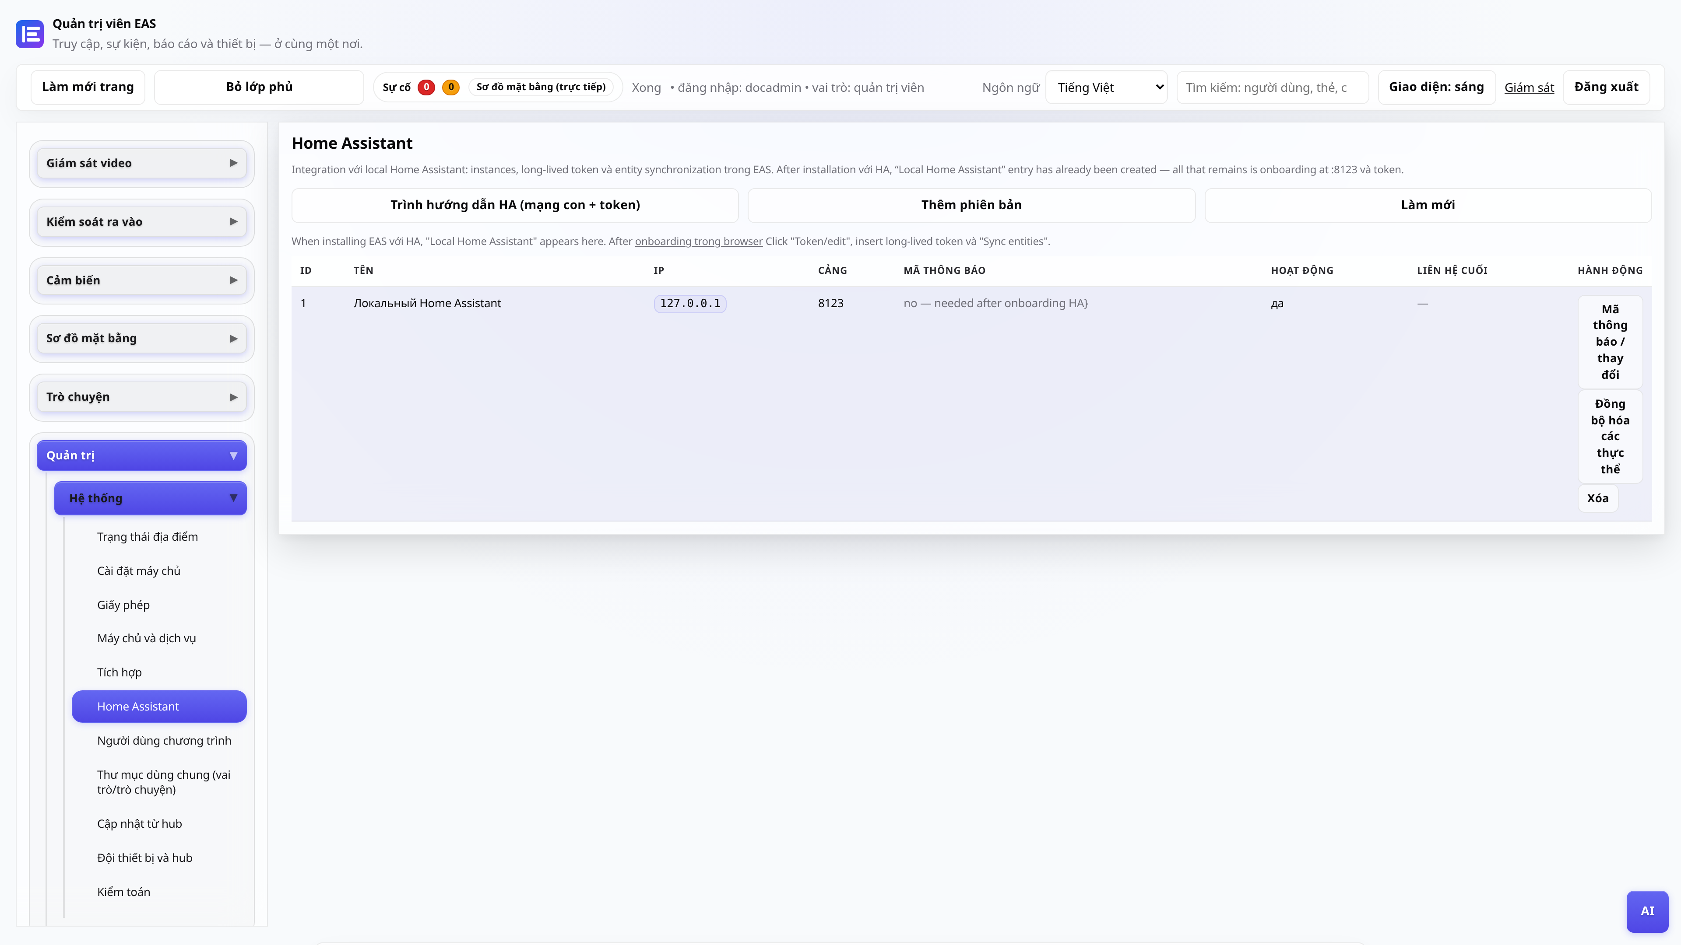This screenshot has height=945, width=1681.
Task: Open the Ngôn ngữ language dropdown
Action: [1107, 87]
